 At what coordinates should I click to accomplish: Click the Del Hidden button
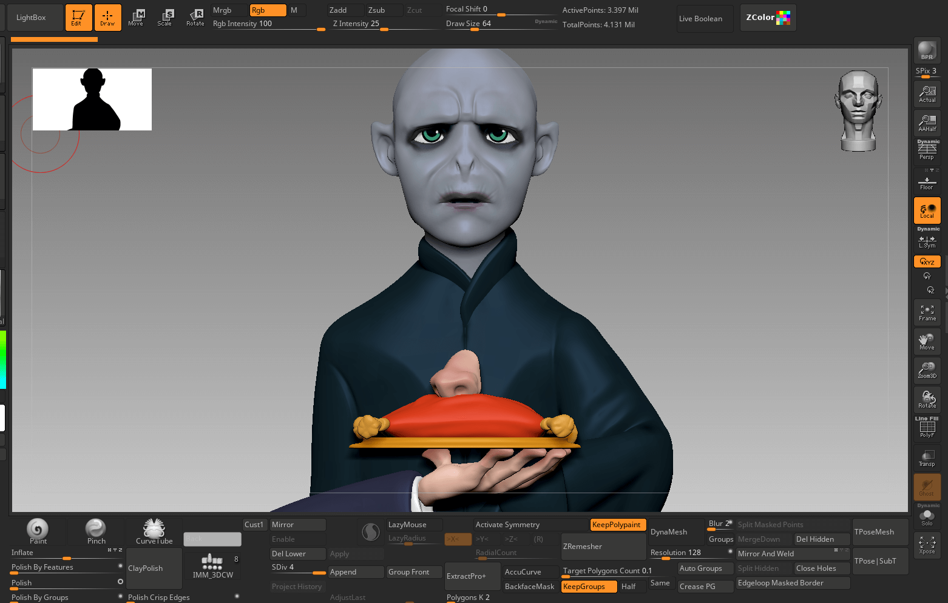(822, 539)
